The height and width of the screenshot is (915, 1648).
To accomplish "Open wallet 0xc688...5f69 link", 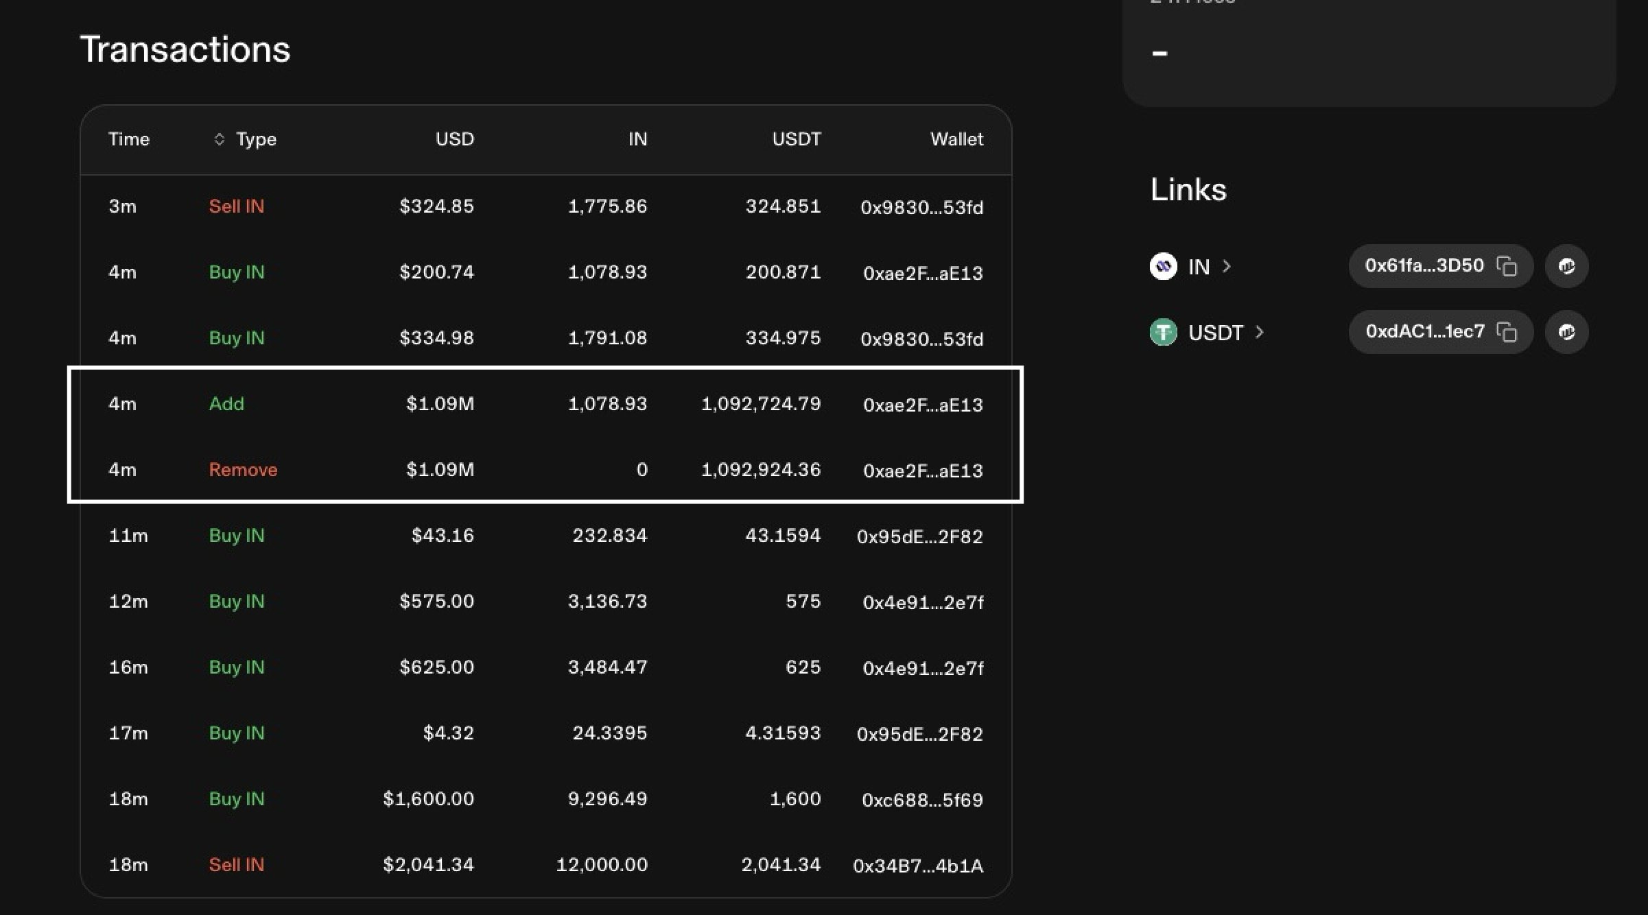I will 922,800.
